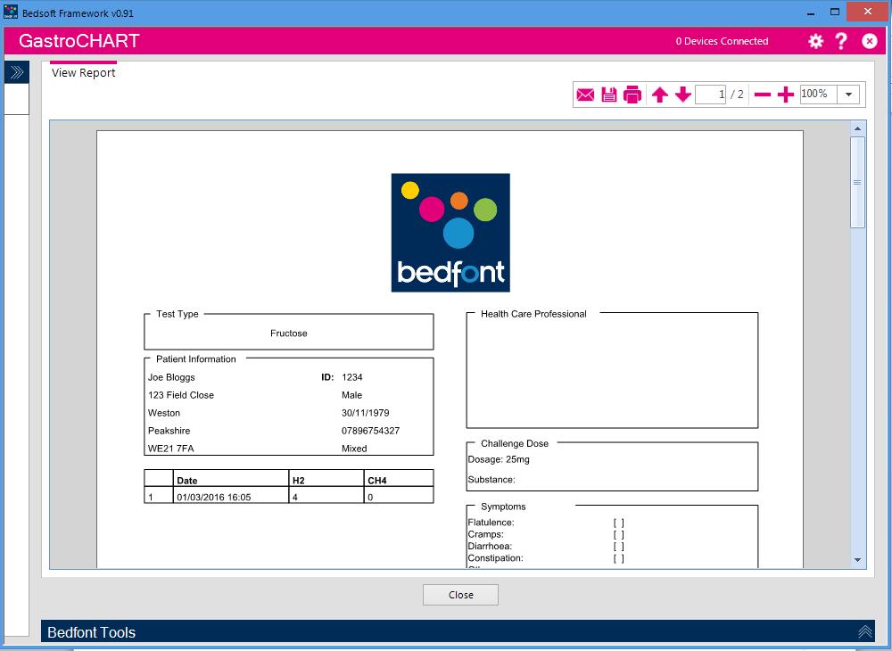The image size is (892, 651).
Task: Click scrollbar down arrow in report viewer
Action: (x=857, y=560)
